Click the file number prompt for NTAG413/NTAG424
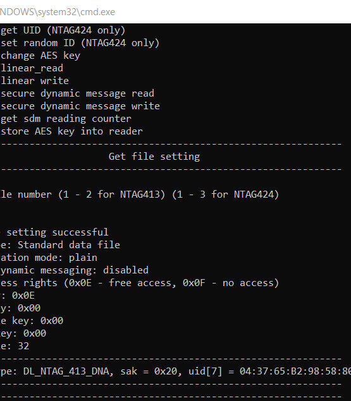Viewport: 351px width, 401px height. [x=139, y=195]
